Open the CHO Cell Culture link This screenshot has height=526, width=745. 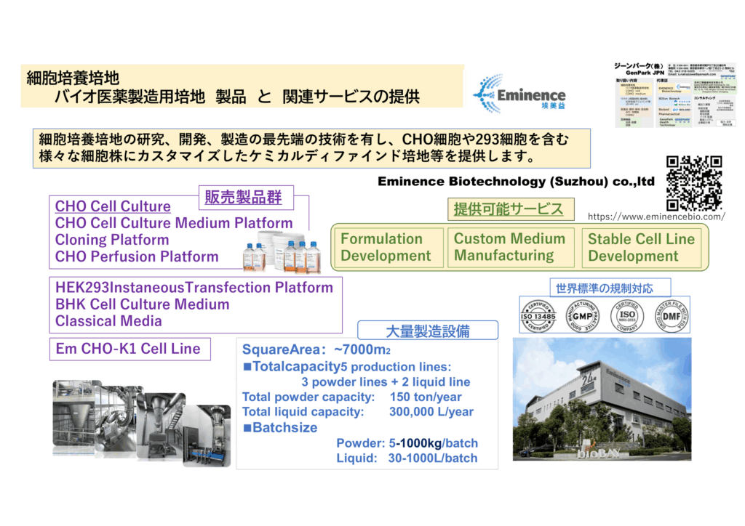113,206
